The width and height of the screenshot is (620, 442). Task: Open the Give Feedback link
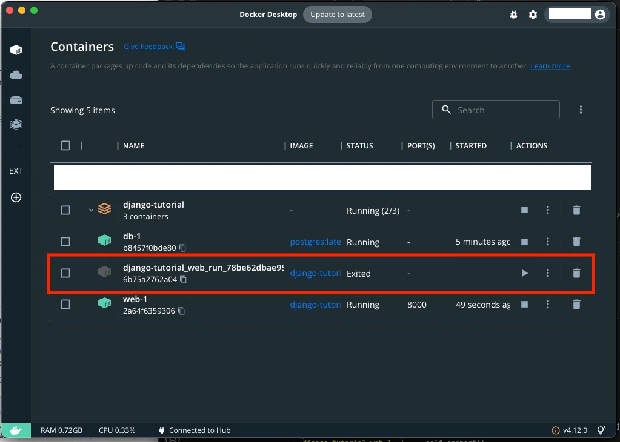pyautogui.click(x=148, y=47)
